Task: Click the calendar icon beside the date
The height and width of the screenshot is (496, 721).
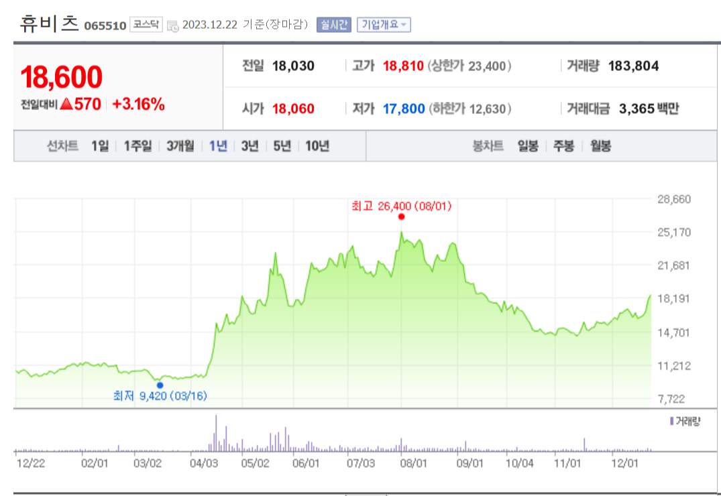Action: (173, 25)
